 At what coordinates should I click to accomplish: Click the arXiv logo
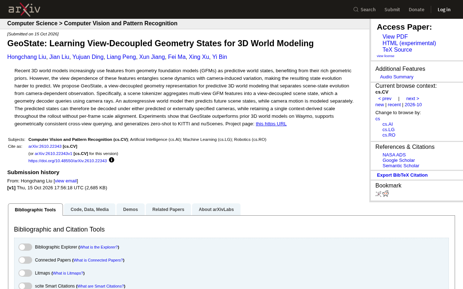coord(24,9)
